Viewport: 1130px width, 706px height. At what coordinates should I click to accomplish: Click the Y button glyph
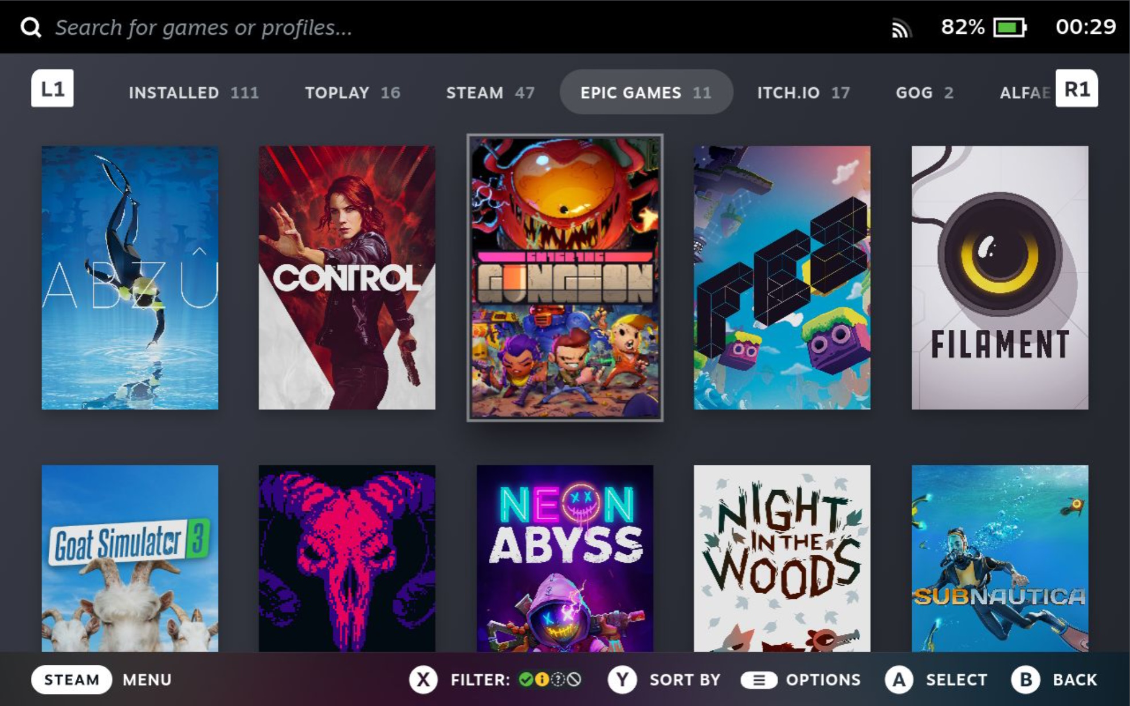(x=622, y=680)
